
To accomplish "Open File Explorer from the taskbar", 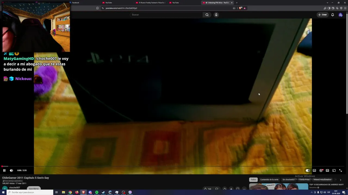I will click(63, 192).
